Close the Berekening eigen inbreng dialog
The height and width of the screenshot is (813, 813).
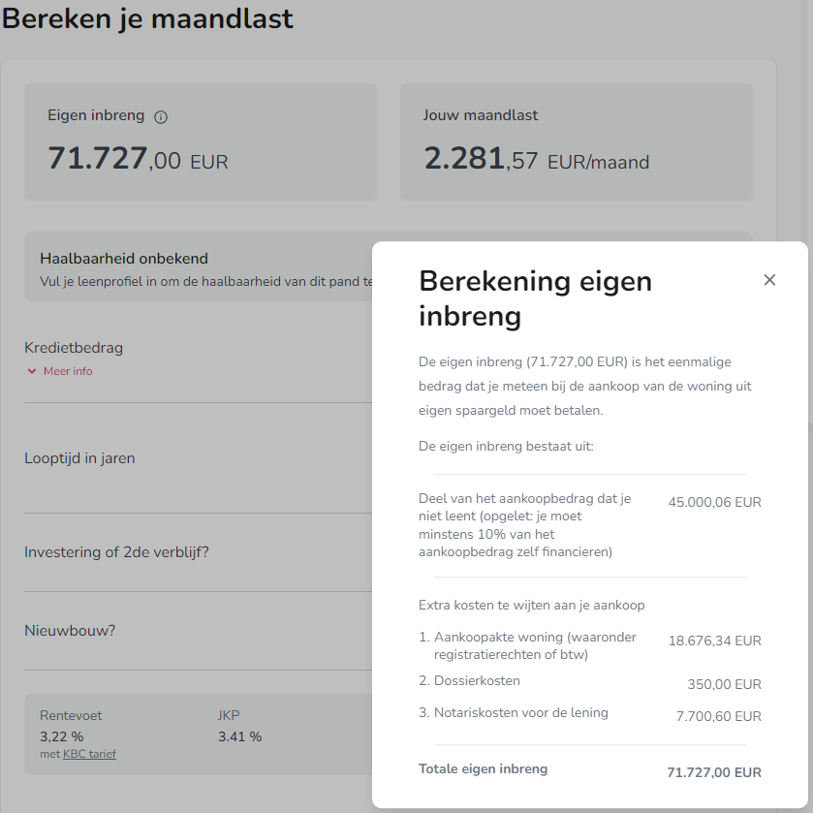(x=769, y=279)
